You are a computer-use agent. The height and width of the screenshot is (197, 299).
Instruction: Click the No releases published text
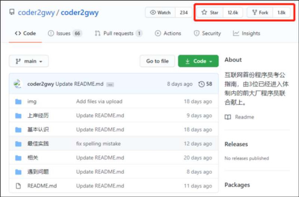coord(246,158)
